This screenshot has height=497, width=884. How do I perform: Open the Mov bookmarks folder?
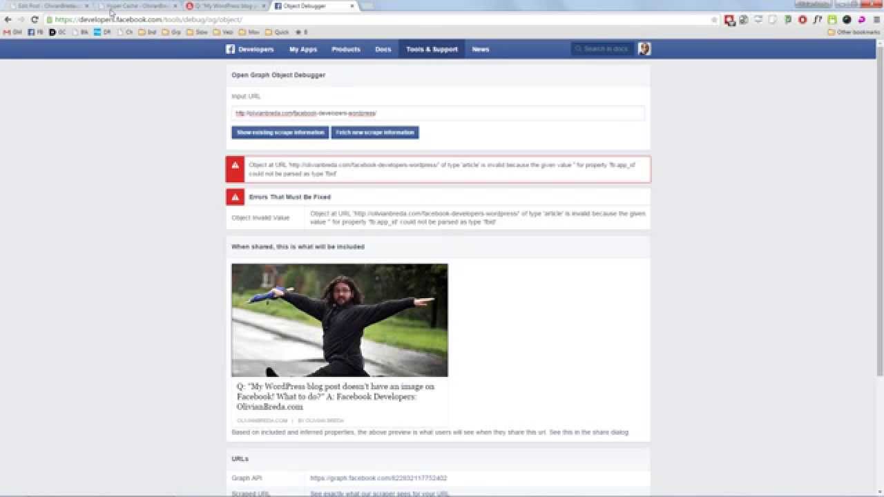(x=249, y=32)
